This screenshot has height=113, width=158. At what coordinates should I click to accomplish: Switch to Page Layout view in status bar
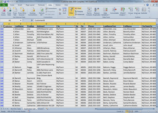pos(129,111)
